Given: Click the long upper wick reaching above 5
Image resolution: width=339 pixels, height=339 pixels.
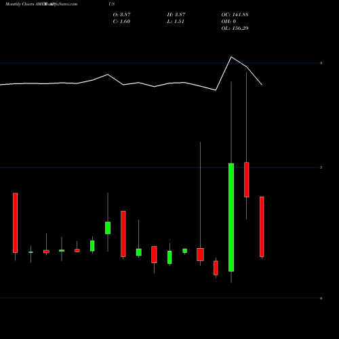Looking at the screenshot, I should pyautogui.click(x=200, y=195).
